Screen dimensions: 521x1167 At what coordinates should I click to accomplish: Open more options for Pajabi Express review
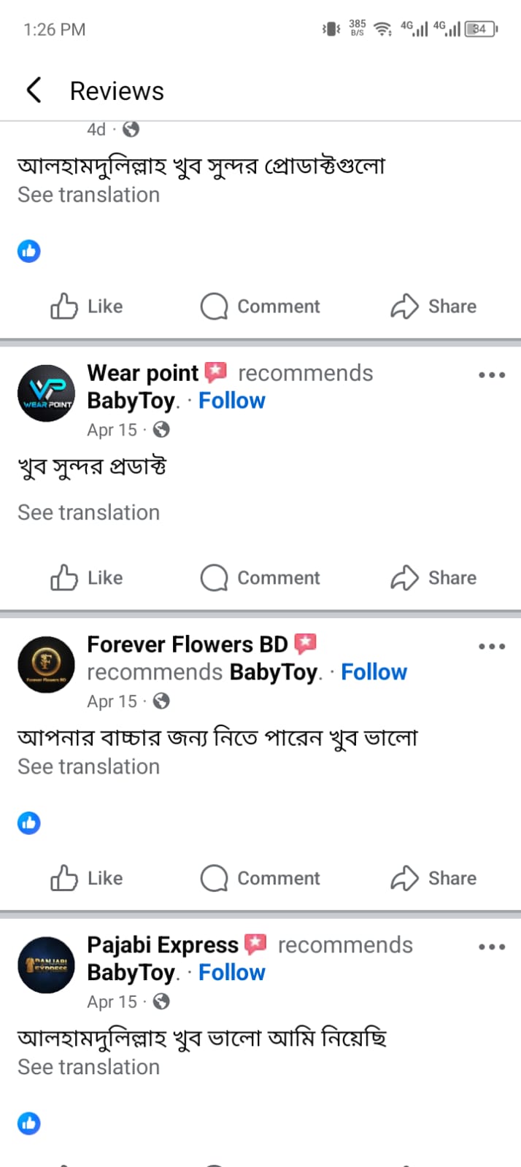492,947
